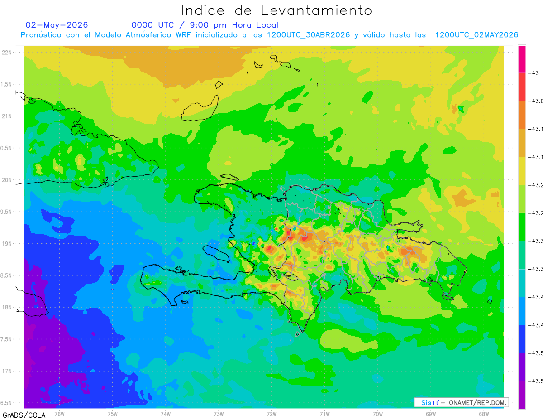This screenshot has width=543, height=420.
Task: Click the 1200UTC_30ABR2026 initialization time text
Action: coord(309,35)
